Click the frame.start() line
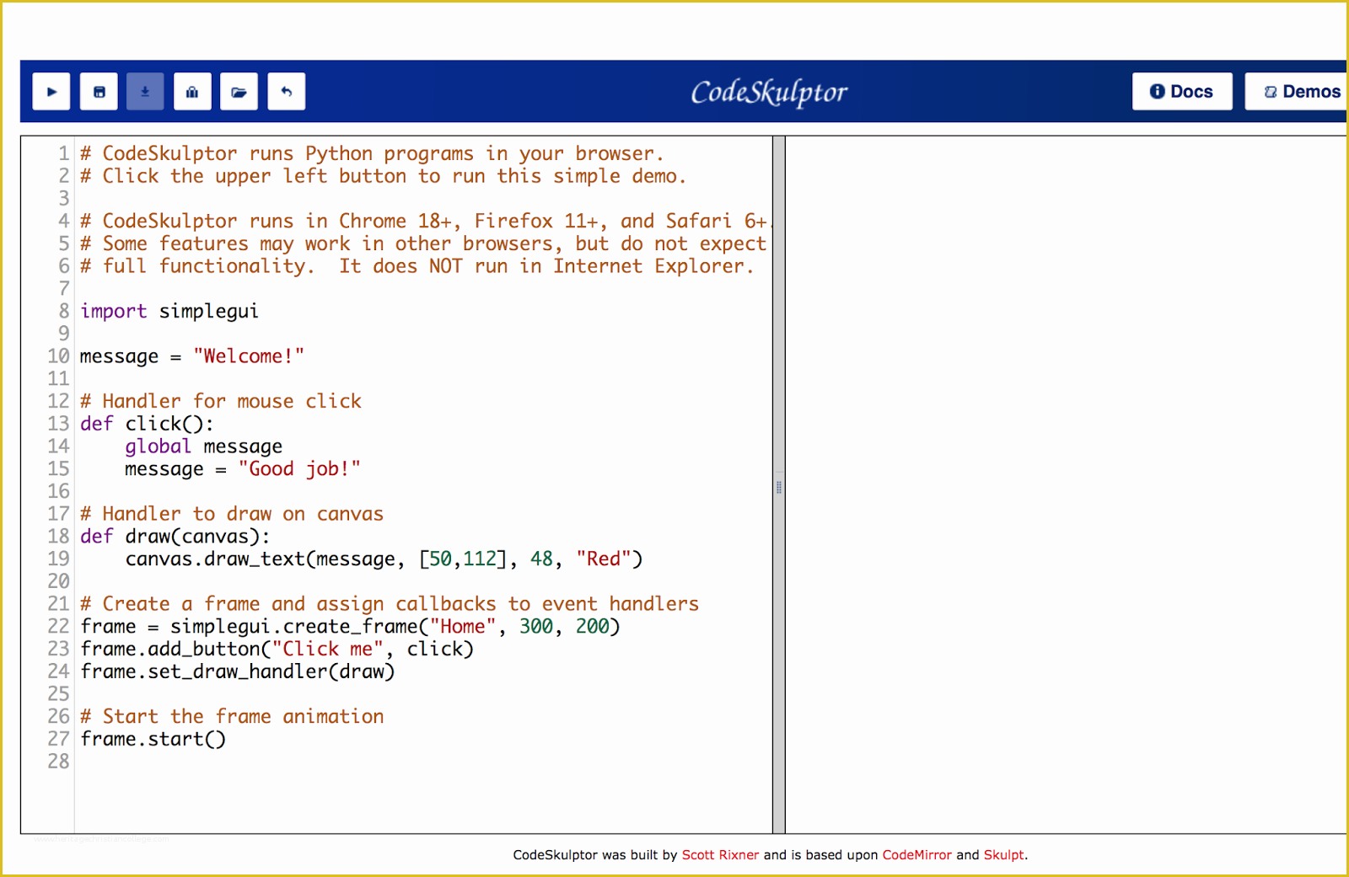1349x877 pixels. [153, 739]
